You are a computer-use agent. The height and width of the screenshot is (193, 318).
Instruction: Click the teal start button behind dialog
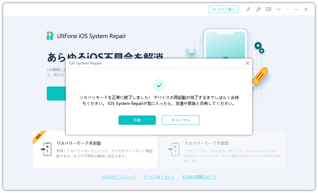pyautogui.click(x=56, y=94)
